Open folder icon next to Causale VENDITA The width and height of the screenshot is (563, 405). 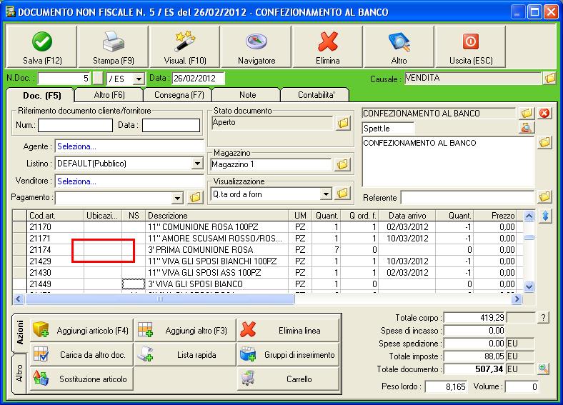(x=549, y=78)
